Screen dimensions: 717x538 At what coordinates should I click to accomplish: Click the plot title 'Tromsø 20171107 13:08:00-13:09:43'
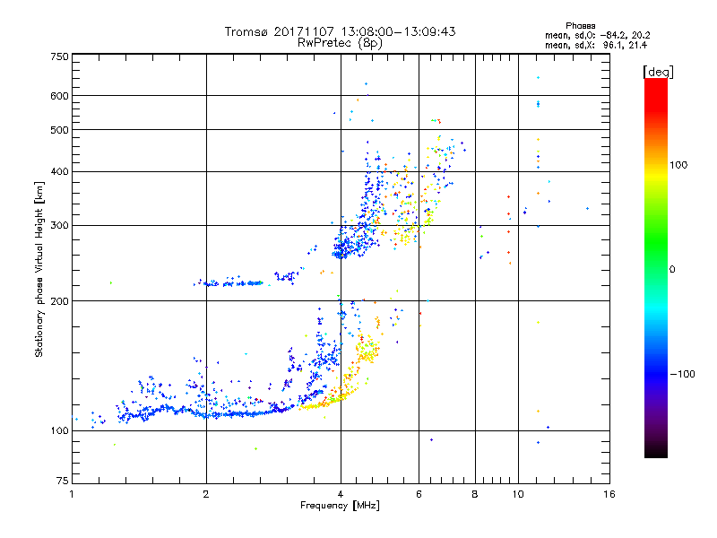(340, 31)
